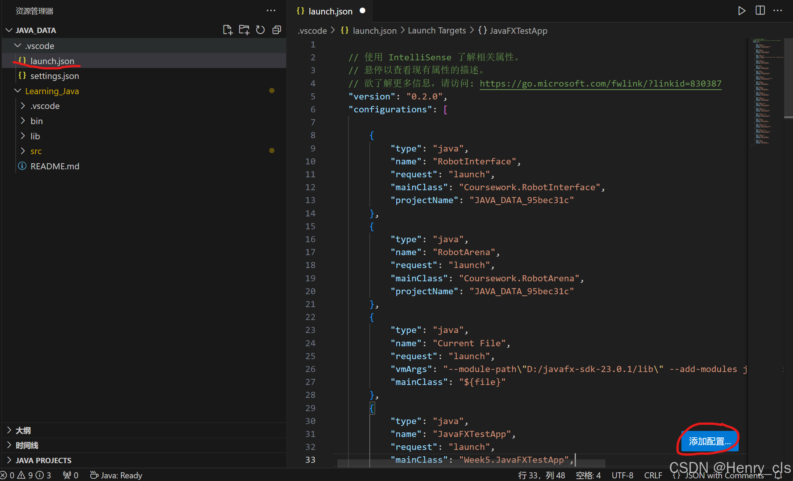Screen dimensions: 793x481
Task: Switch to the launch.json editor tab
Action: [x=330, y=11]
